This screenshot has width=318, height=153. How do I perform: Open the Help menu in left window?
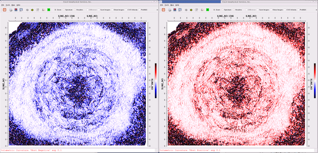click(x=18, y=5)
